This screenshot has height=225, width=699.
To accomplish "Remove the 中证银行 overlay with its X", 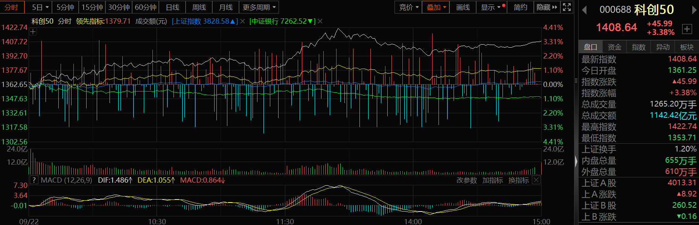I will click(320, 21).
